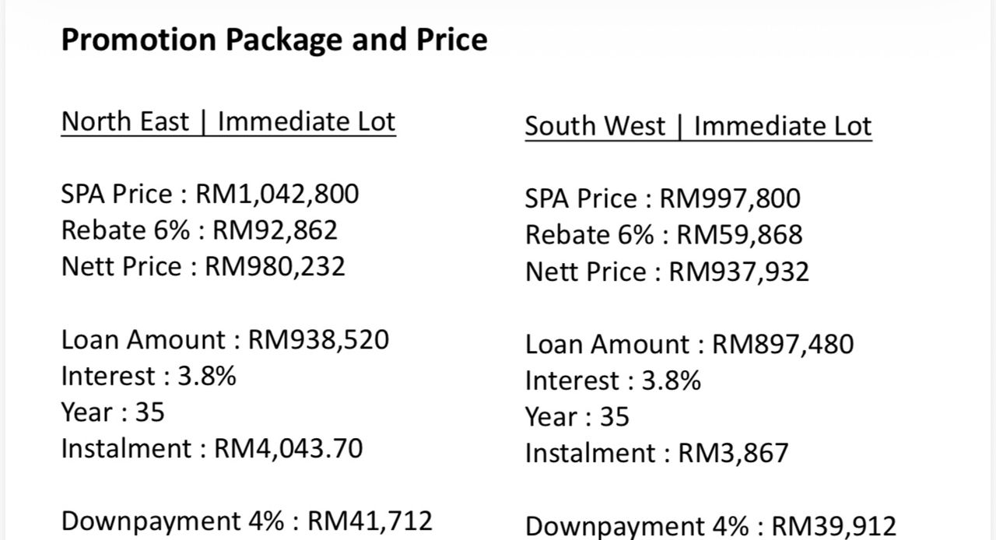Click the Loan Amount RM897,480 line

(689, 344)
